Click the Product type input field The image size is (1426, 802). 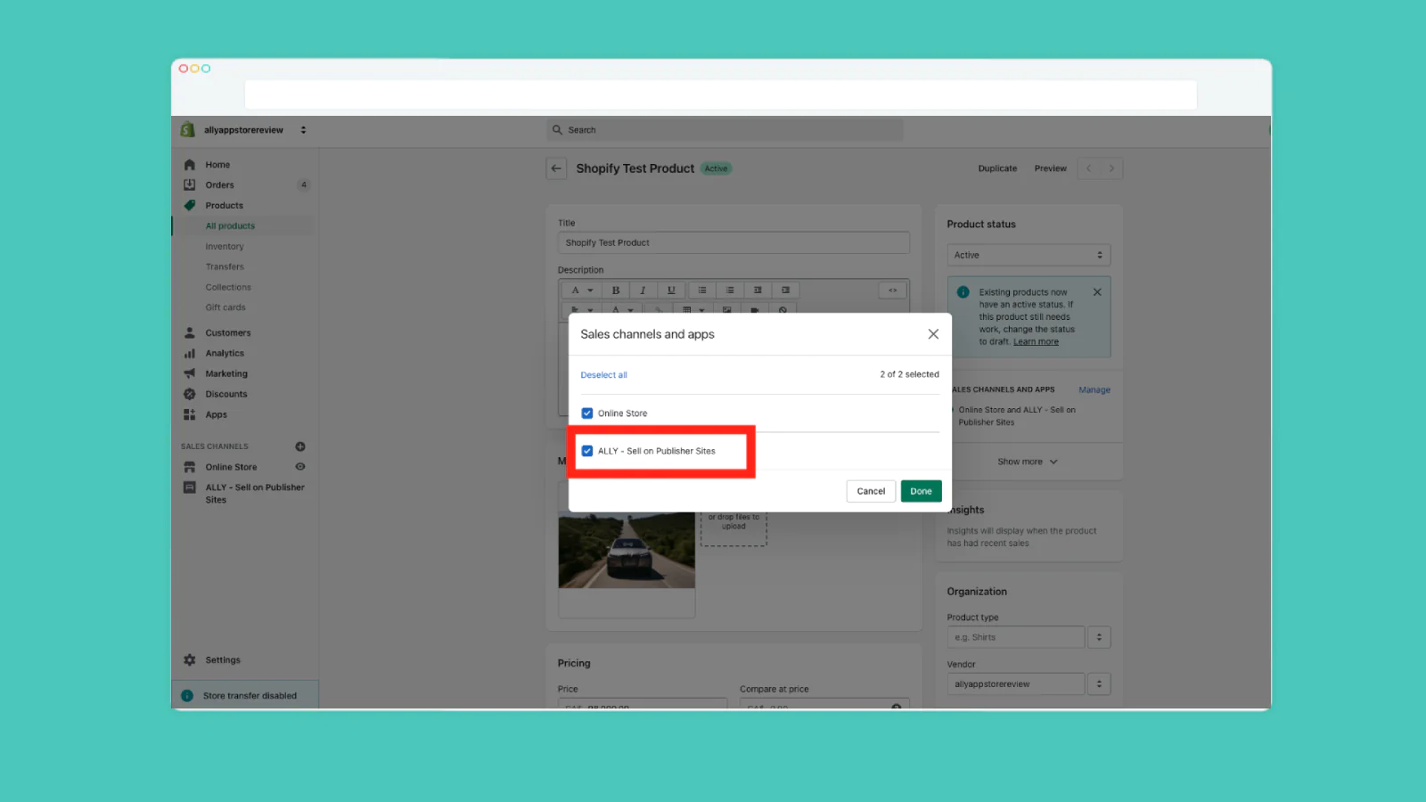1015,637
